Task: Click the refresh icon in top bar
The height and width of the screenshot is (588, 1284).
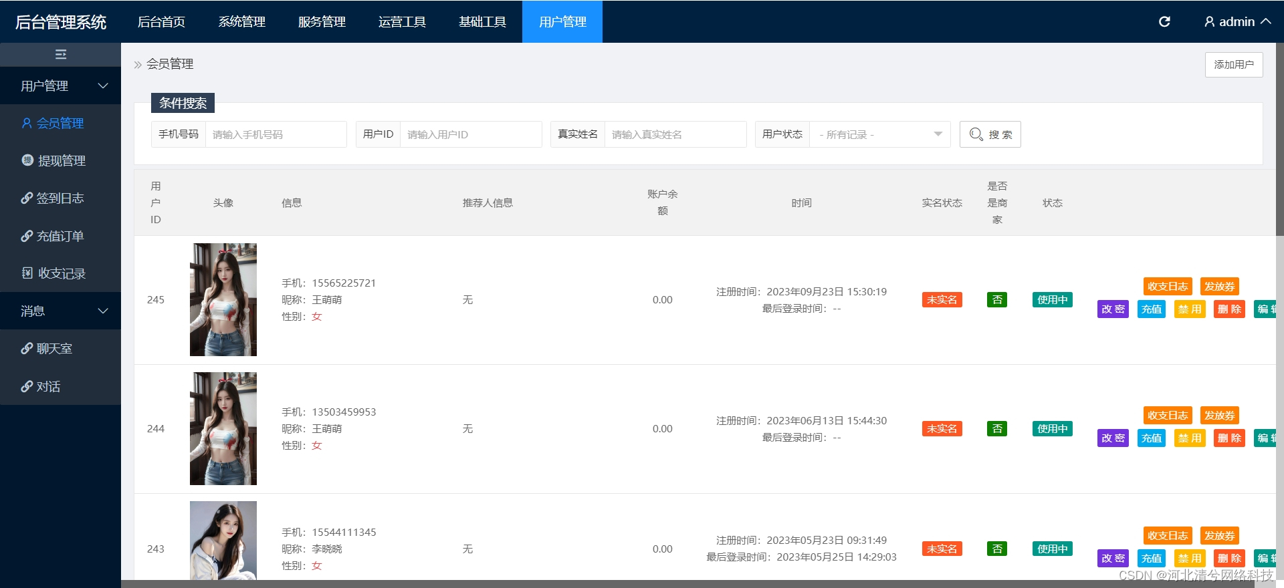Action: [x=1164, y=21]
